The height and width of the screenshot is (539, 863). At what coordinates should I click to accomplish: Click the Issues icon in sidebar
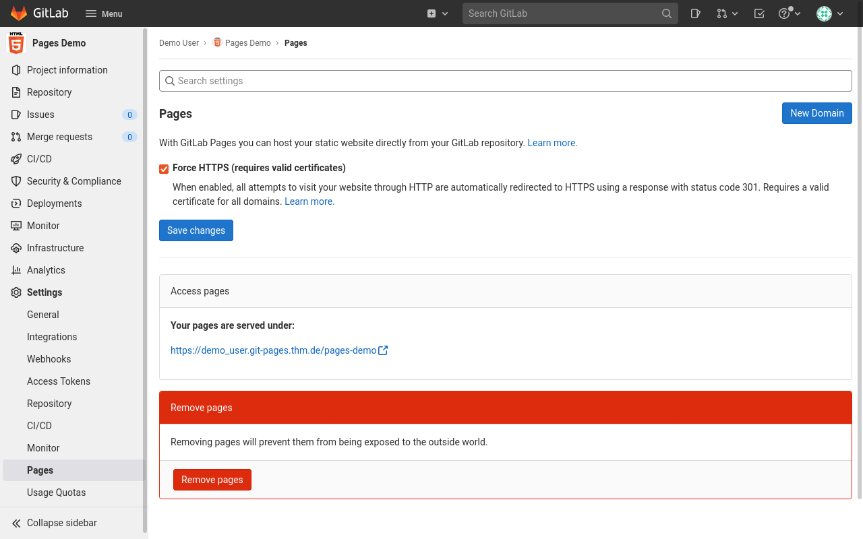coord(16,115)
